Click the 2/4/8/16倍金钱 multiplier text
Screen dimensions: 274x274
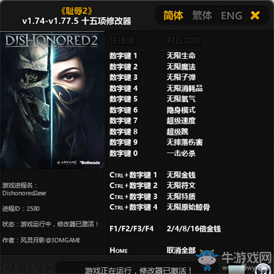(x=193, y=229)
